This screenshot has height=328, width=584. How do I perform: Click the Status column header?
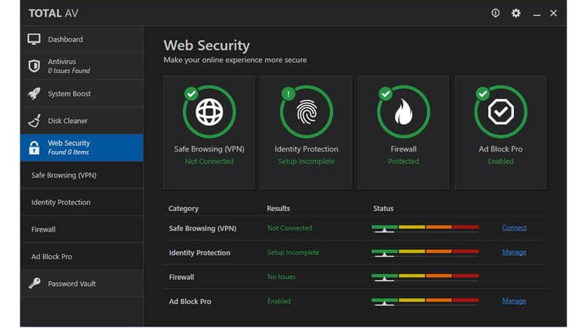click(383, 208)
